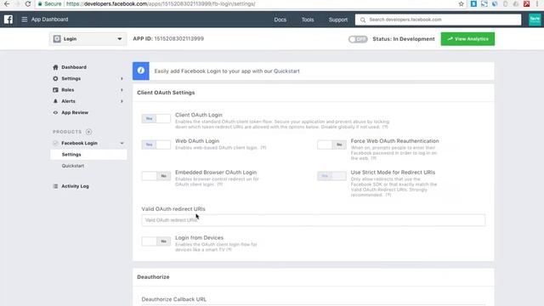The height and width of the screenshot is (306, 544).
Task: Click the View Analytics button
Action: (x=467, y=39)
